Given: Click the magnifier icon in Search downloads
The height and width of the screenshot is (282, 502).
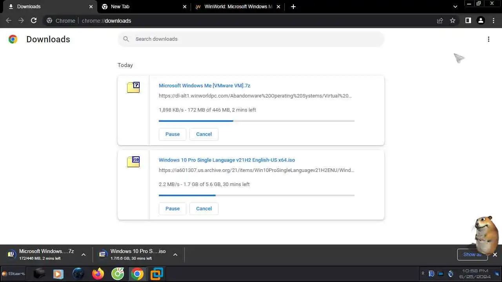Looking at the screenshot, I should point(126,39).
